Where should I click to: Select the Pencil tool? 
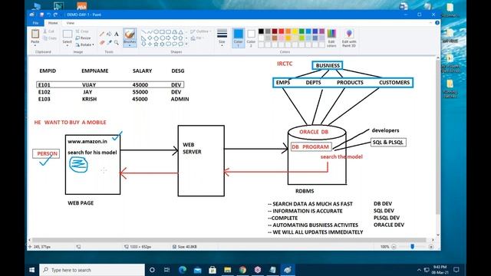102,34
